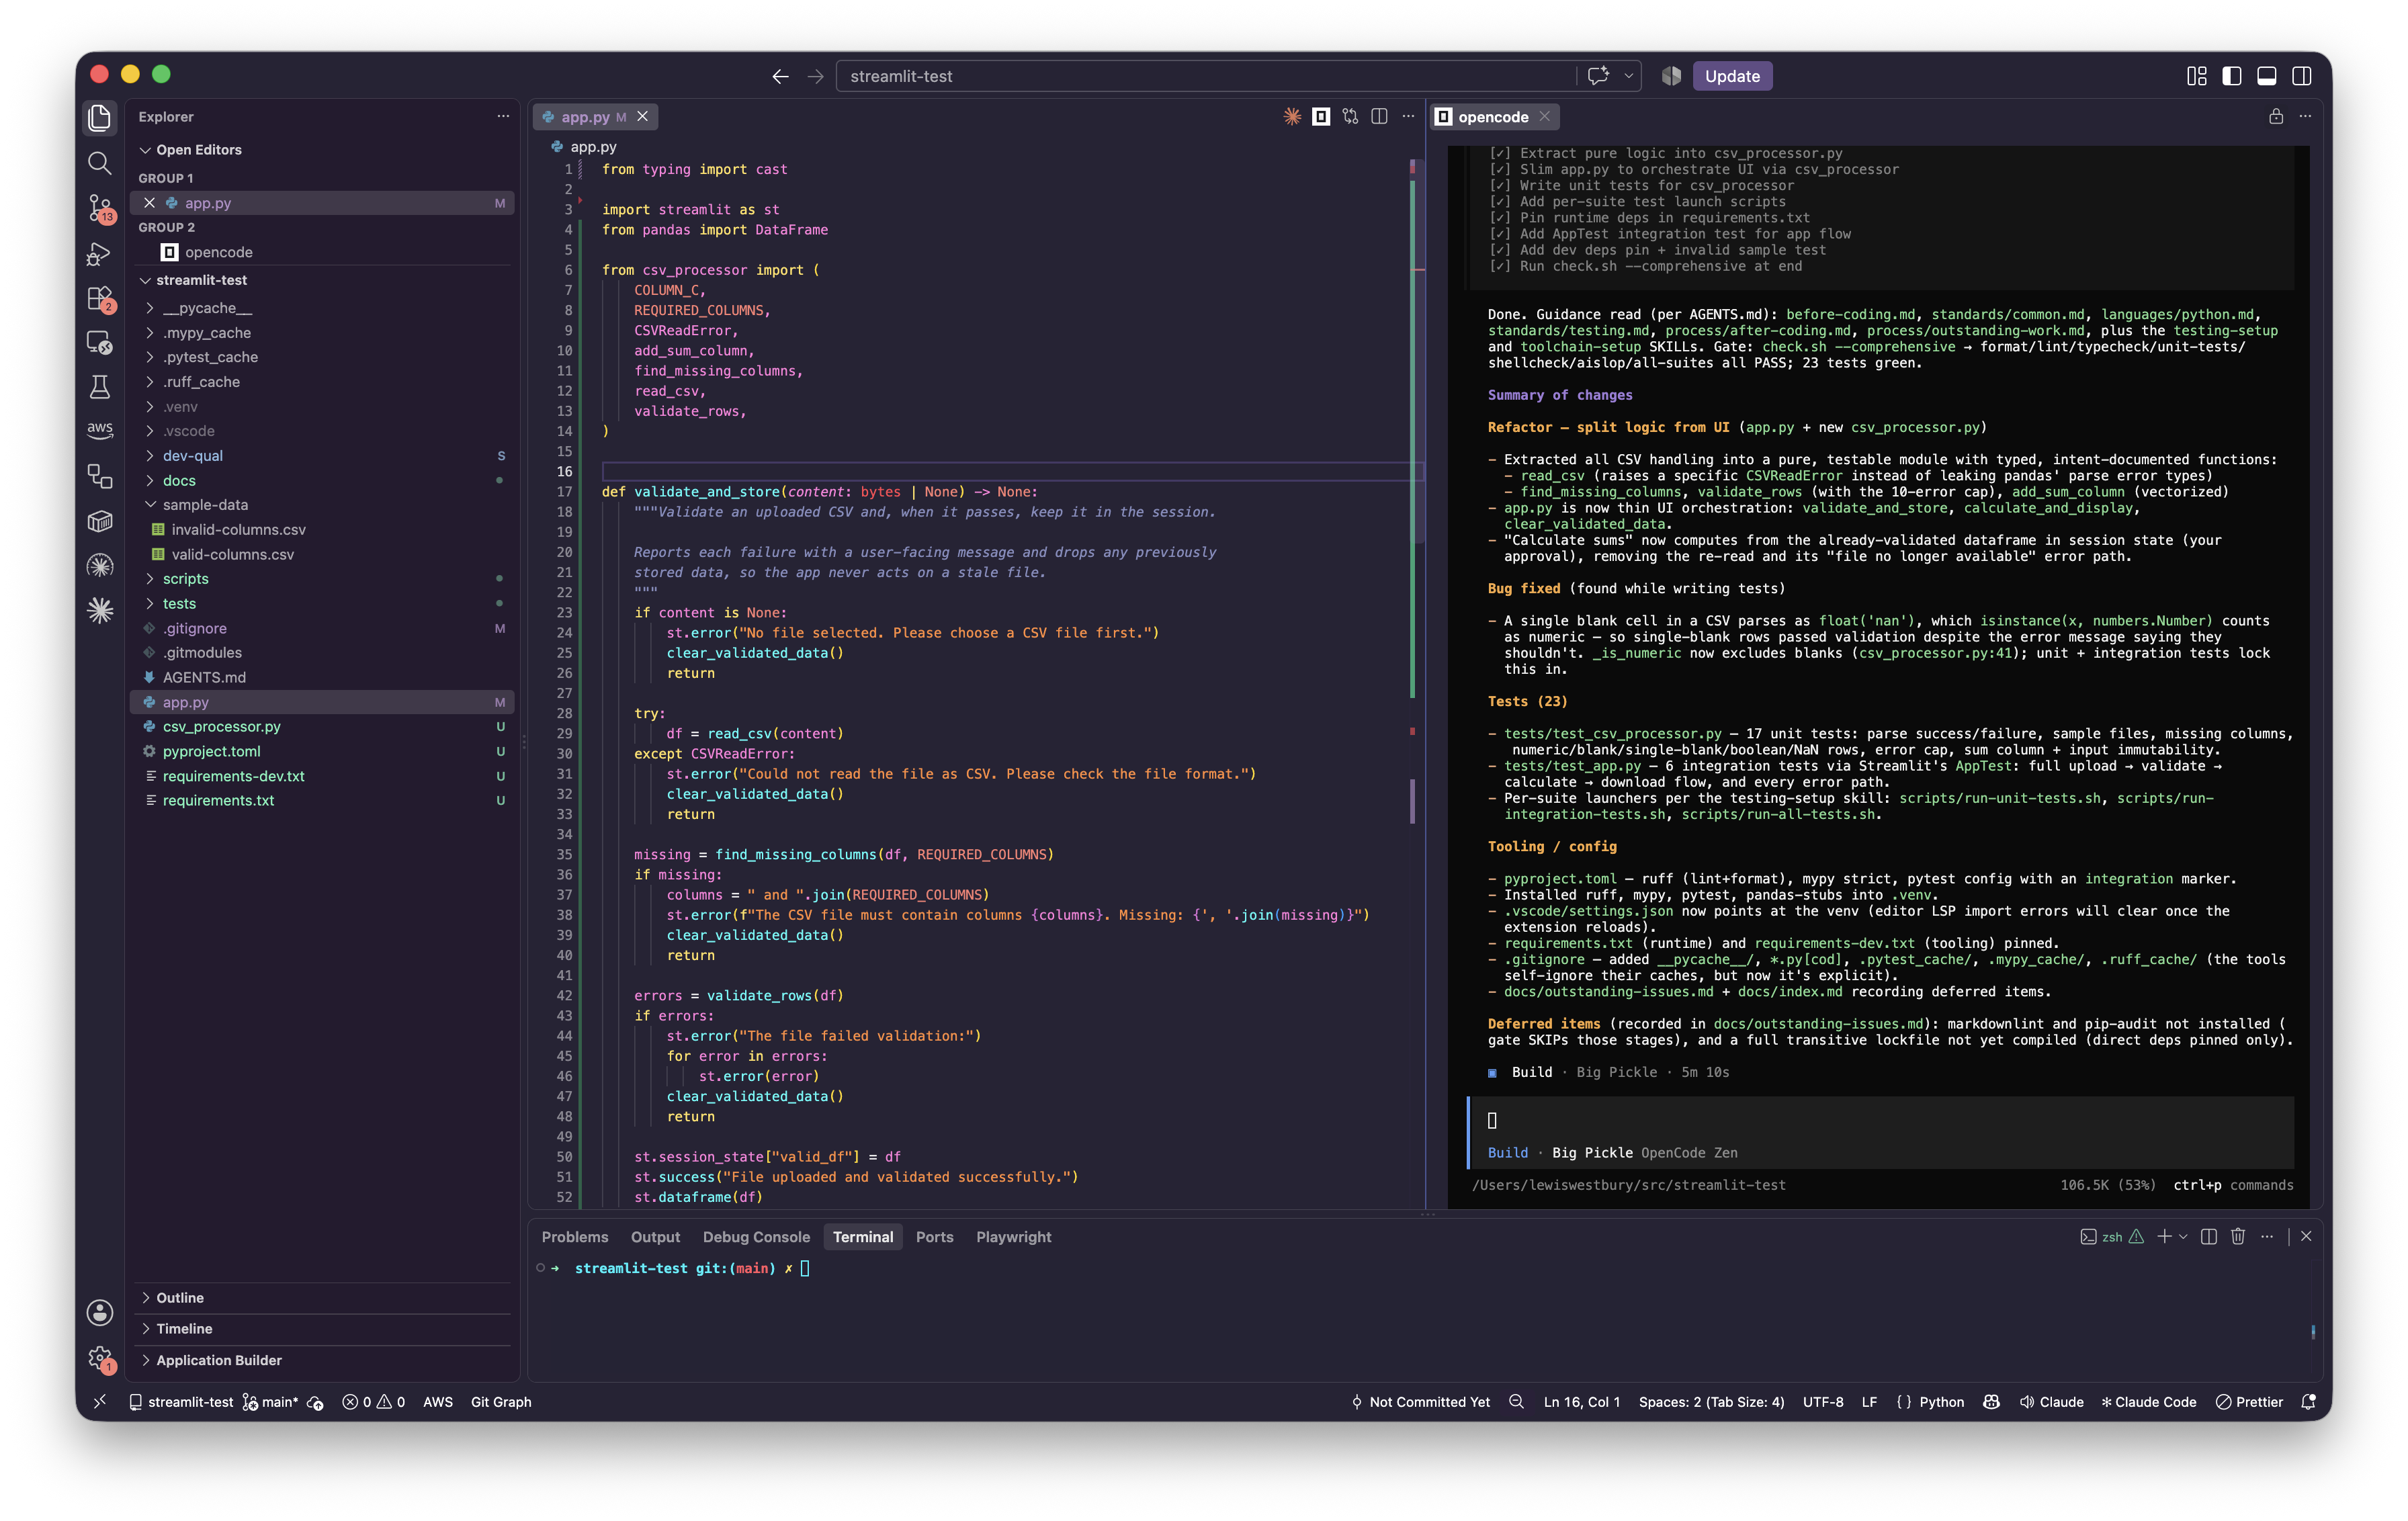
Task: Click the purple Update button
Action: [1732, 76]
